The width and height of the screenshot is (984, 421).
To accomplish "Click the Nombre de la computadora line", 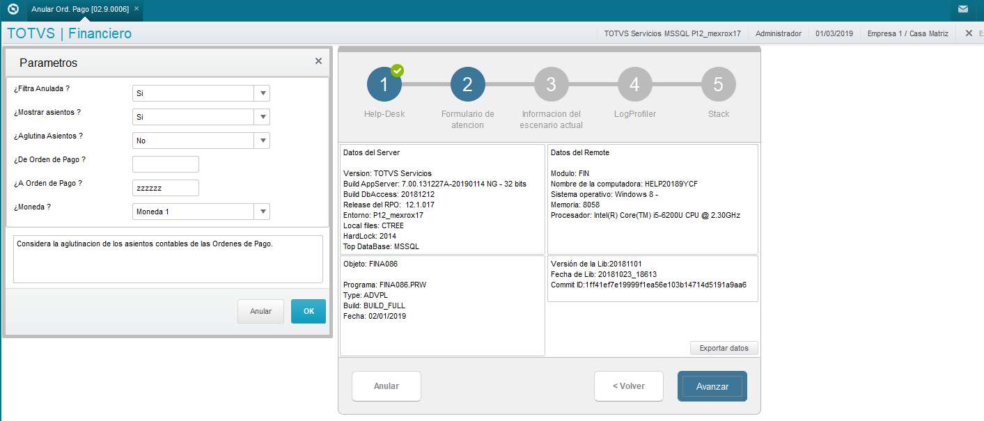I will 624,184.
